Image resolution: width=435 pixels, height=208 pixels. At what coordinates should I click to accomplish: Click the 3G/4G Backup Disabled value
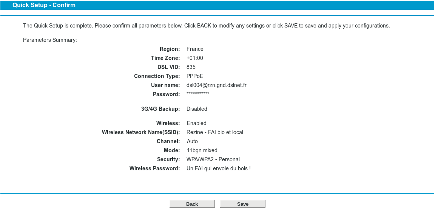pyautogui.click(x=197, y=109)
